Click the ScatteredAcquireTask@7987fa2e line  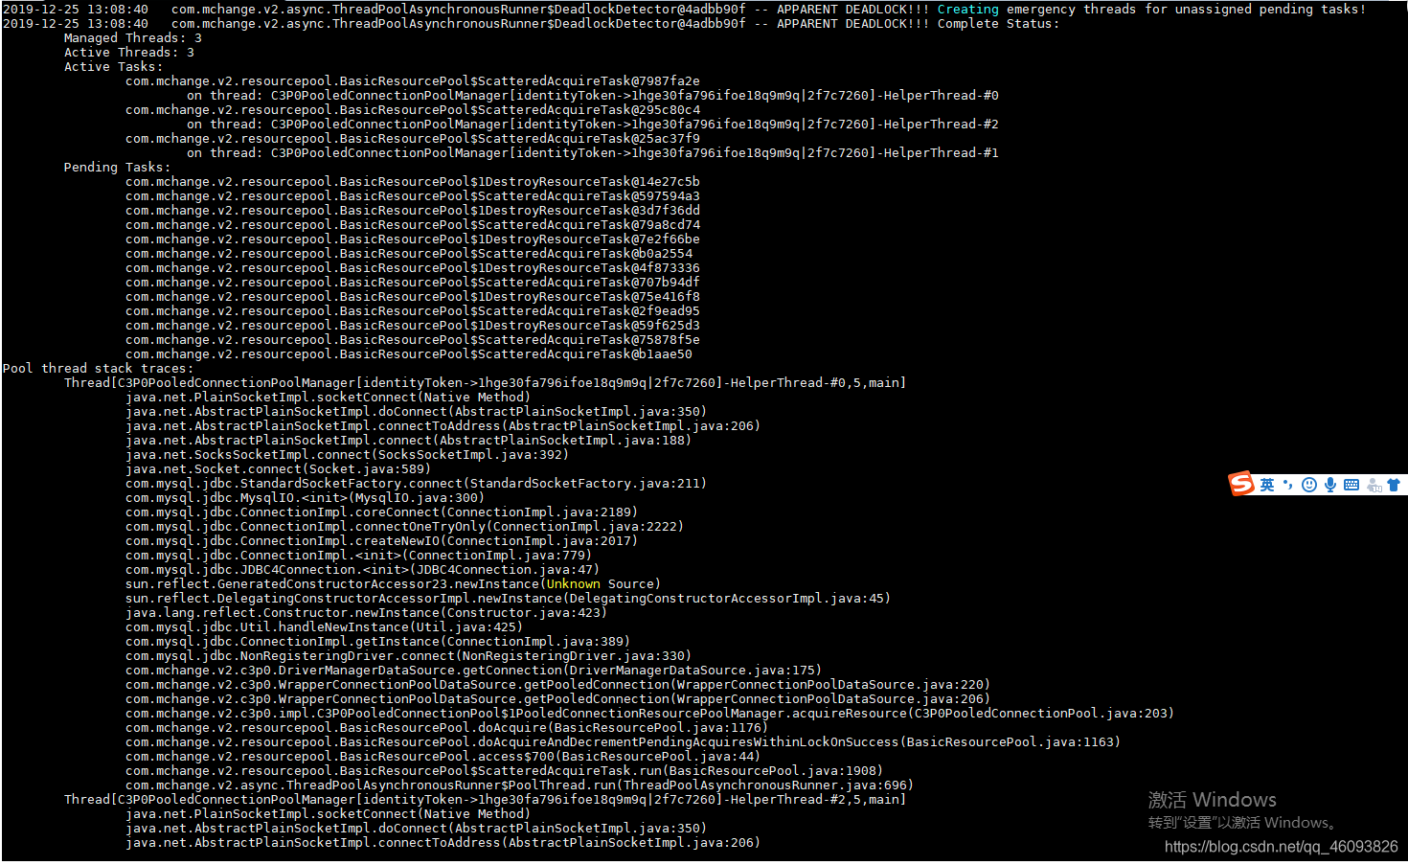[x=413, y=81]
